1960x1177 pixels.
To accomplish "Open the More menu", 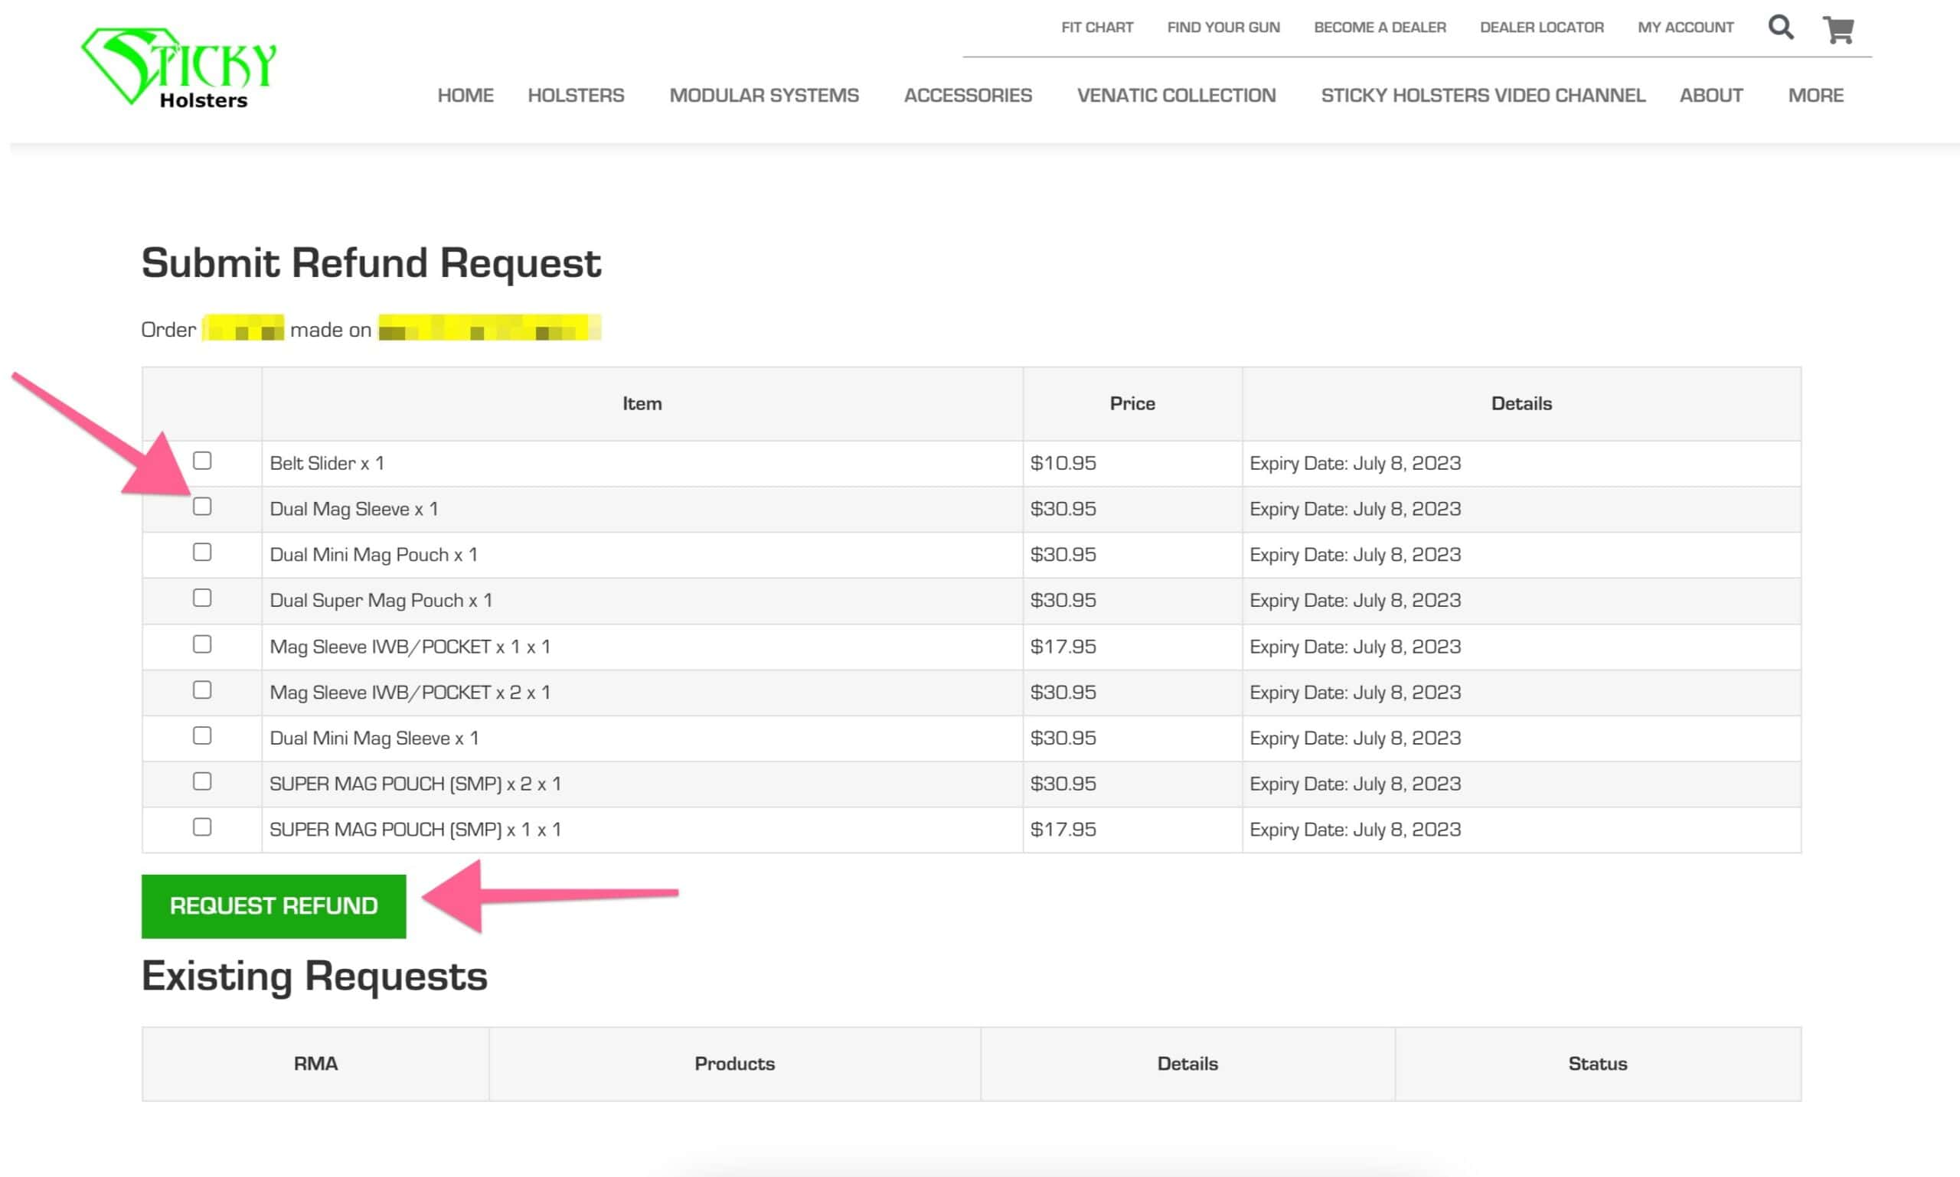I will pyautogui.click(x=1815, y=95).
